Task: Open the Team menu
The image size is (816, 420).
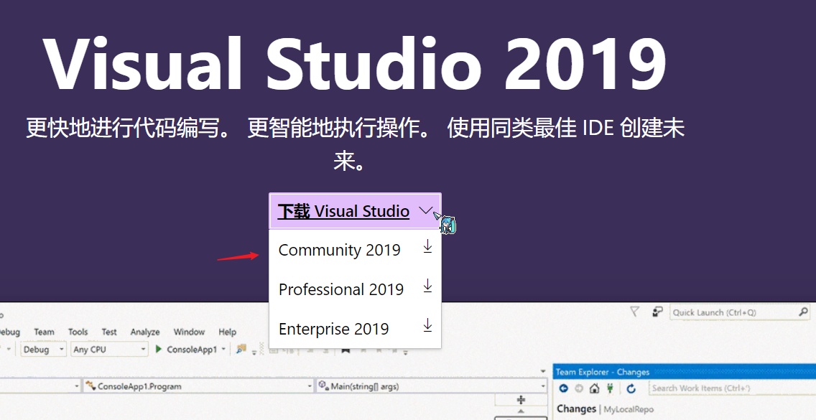Action: click(x=45, y=332)
